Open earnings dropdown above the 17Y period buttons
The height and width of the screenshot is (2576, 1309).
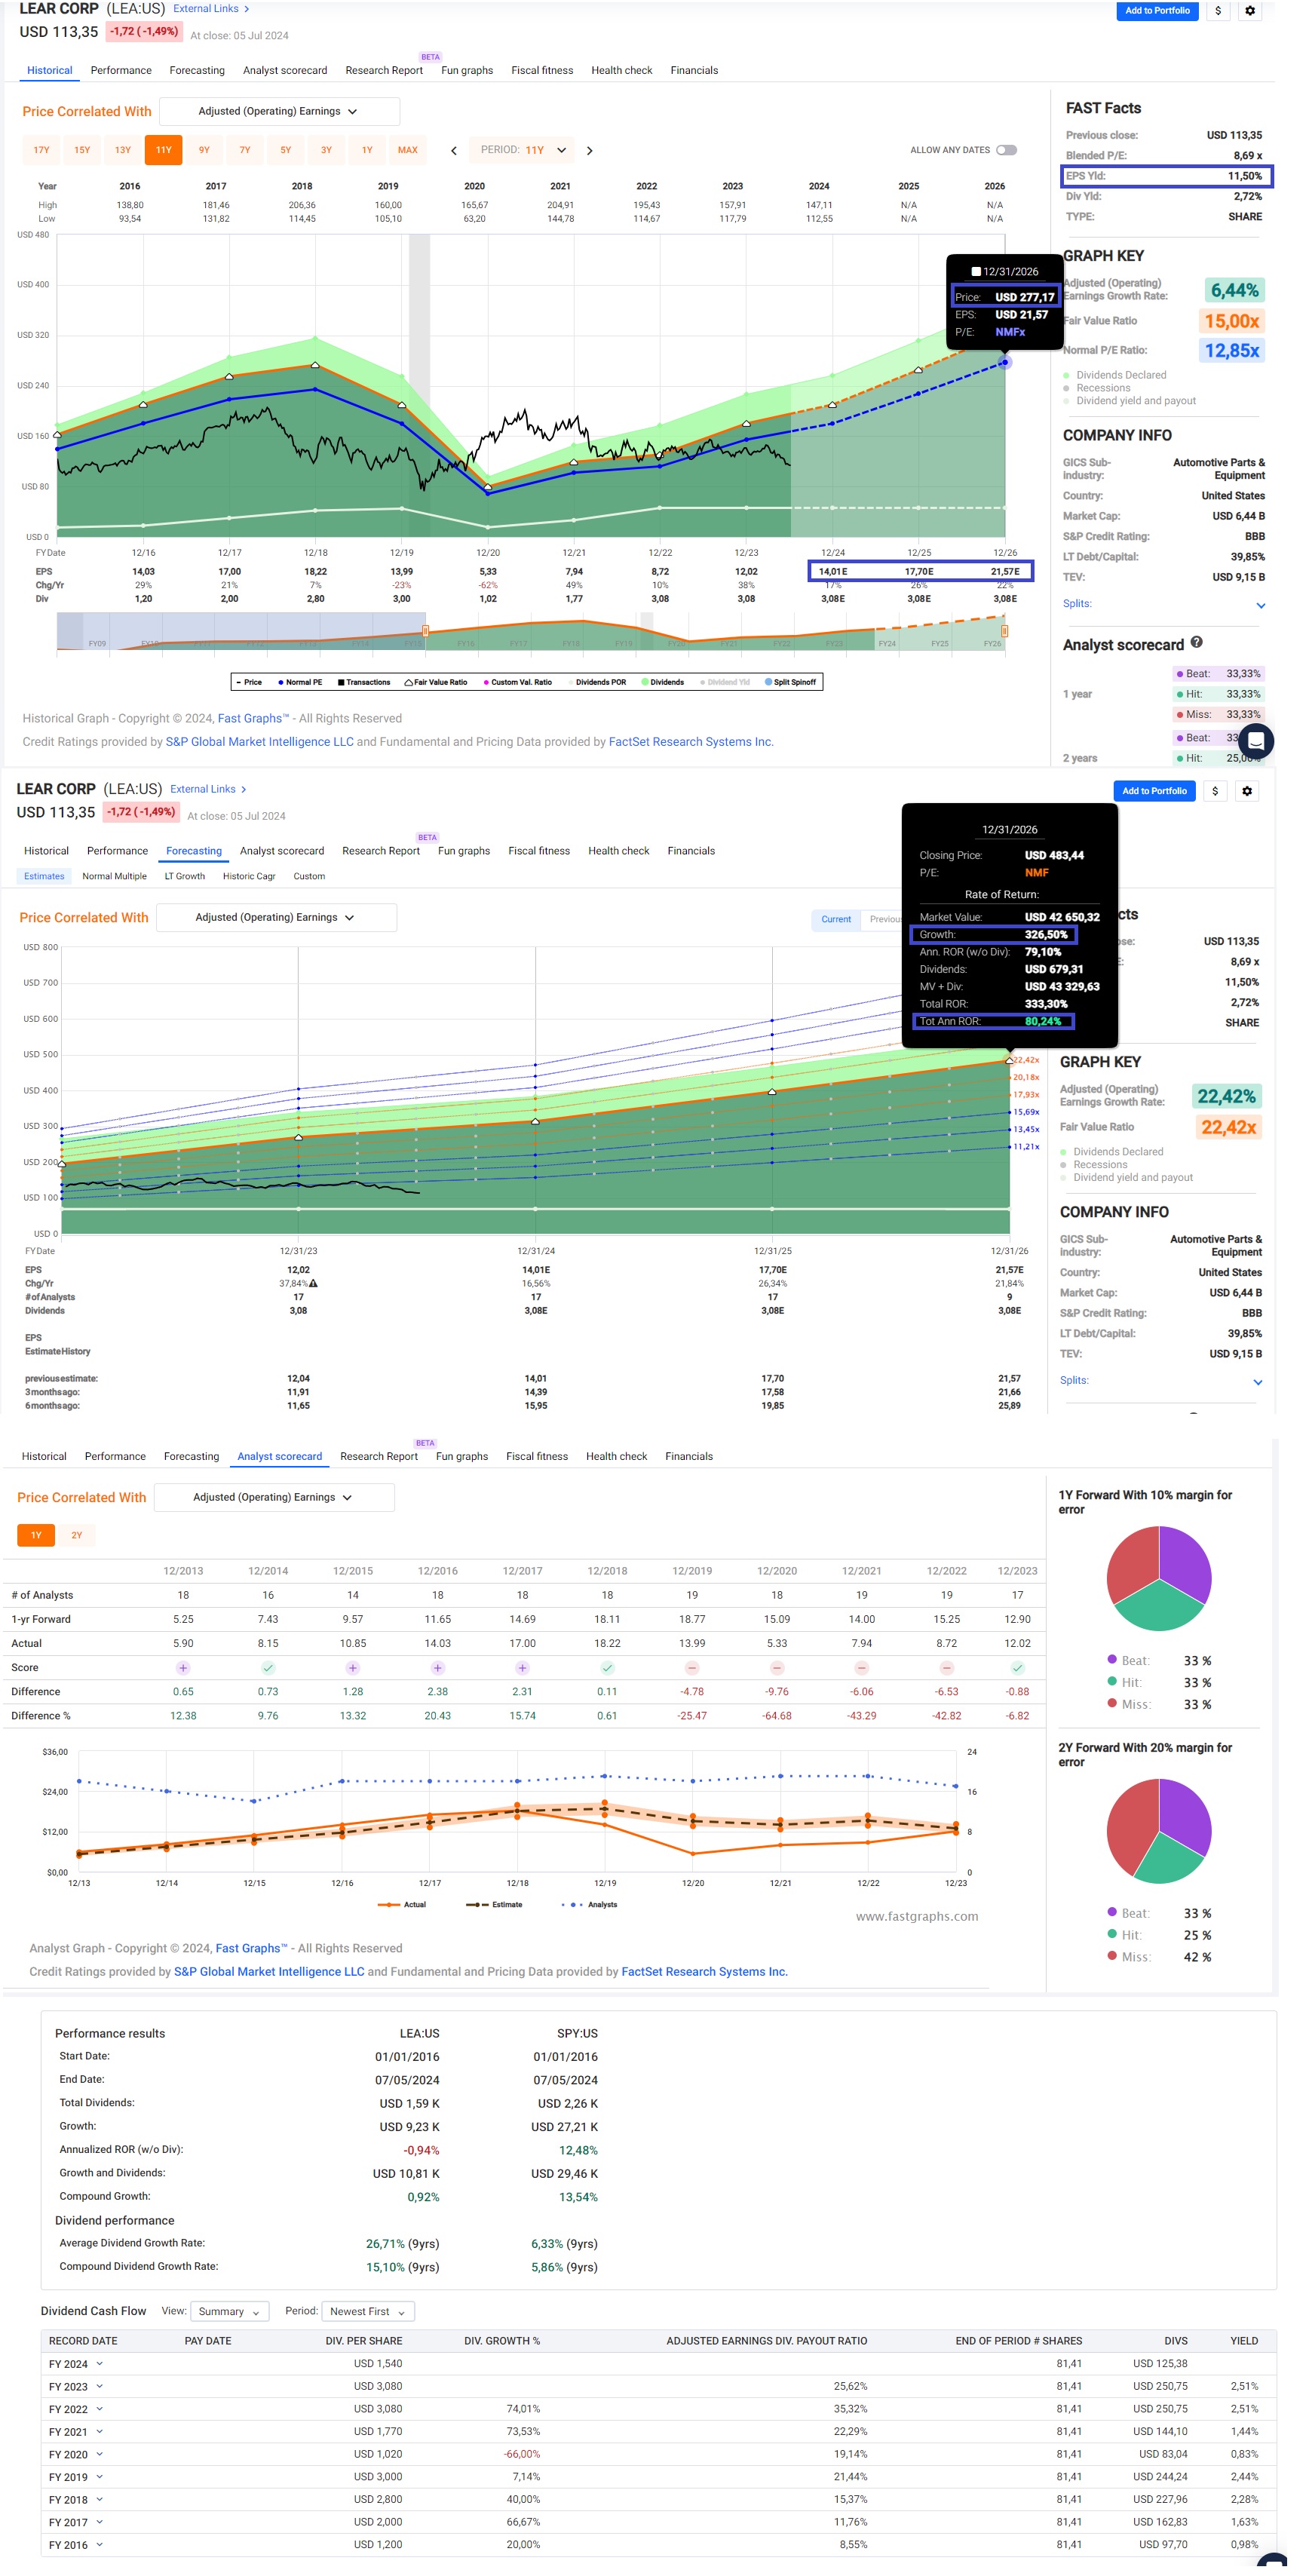(279, 111)
